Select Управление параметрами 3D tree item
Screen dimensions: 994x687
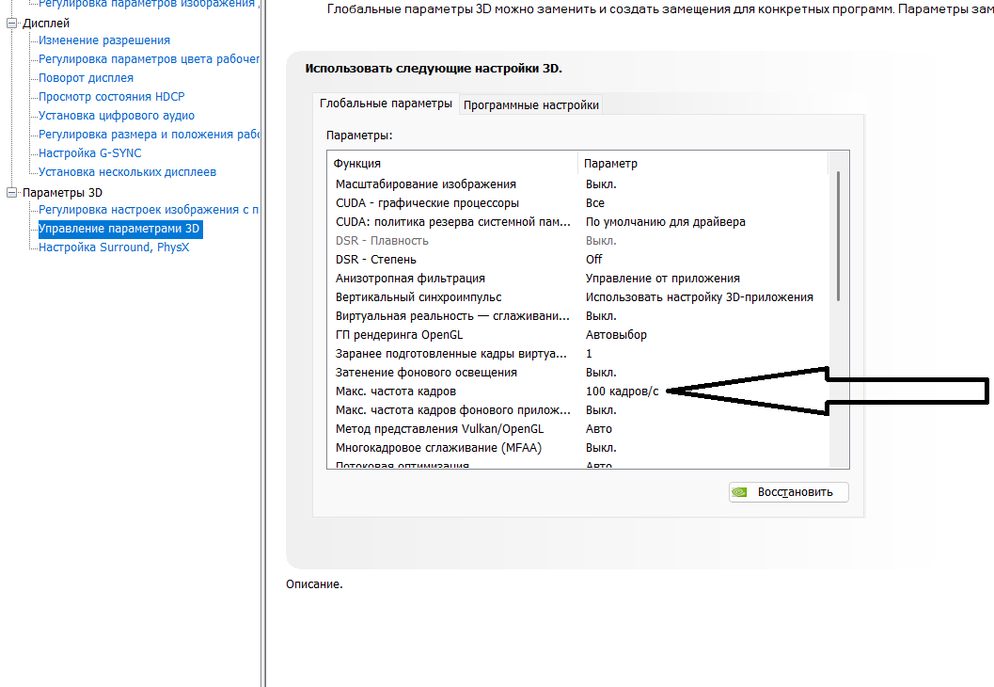coord(120,229)
